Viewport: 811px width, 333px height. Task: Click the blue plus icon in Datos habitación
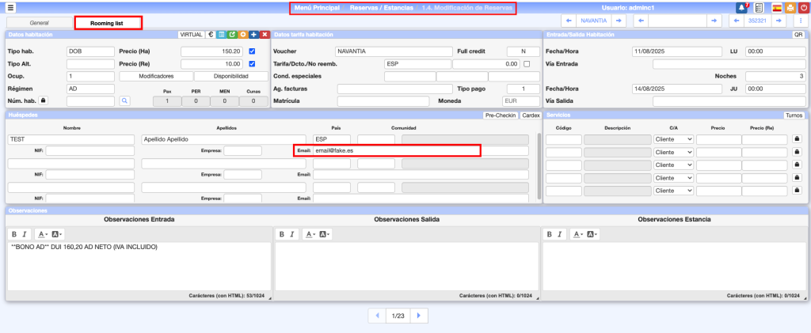(253, 35)
